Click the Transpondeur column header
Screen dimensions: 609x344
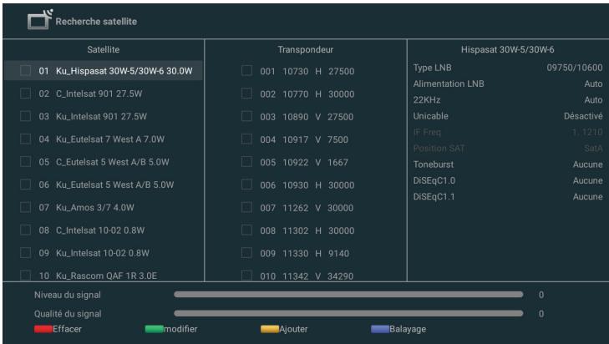point(306,50)
